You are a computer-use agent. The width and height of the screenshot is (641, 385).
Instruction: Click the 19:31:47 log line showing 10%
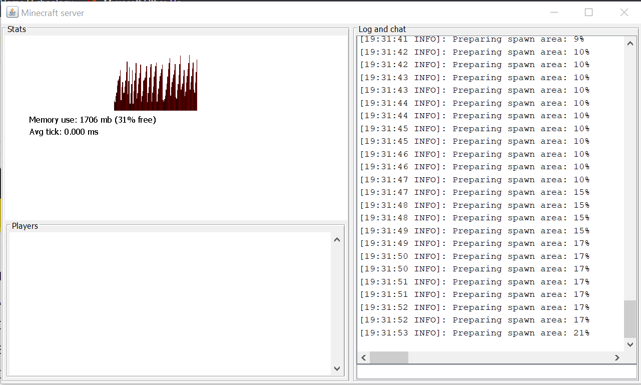click(474, 180)
